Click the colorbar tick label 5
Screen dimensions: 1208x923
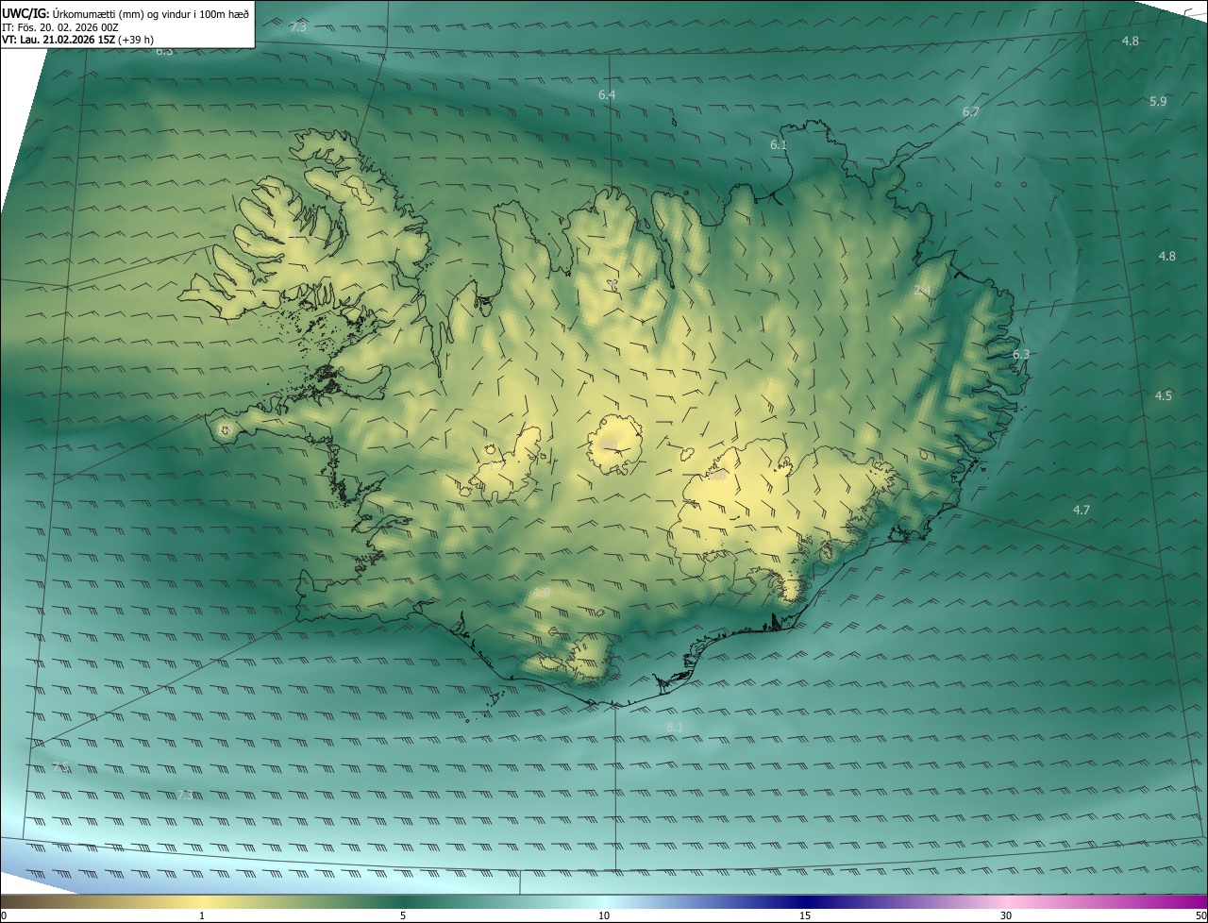coord(403,915)
